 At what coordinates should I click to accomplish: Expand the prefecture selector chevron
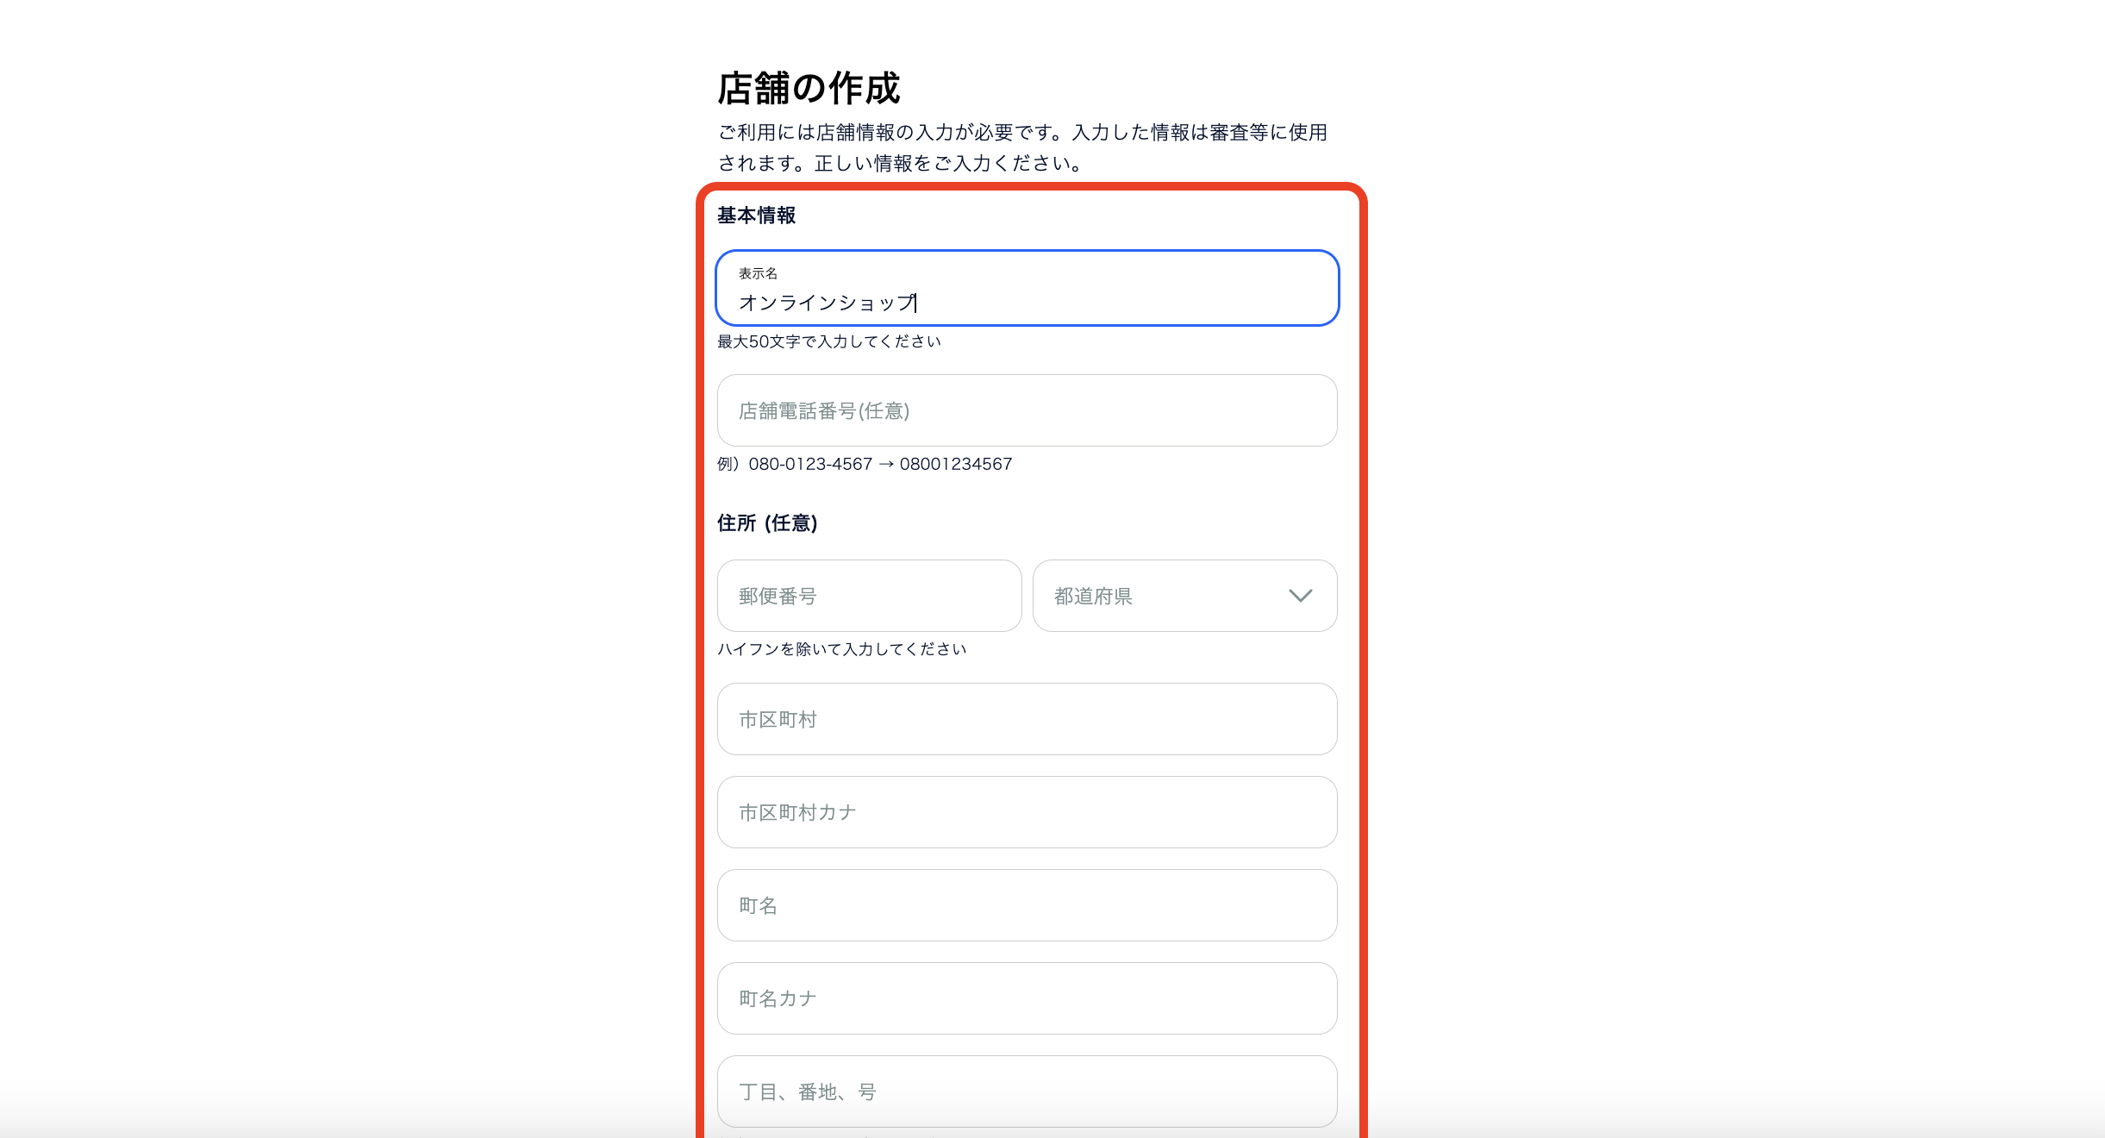pos(1301,595)
